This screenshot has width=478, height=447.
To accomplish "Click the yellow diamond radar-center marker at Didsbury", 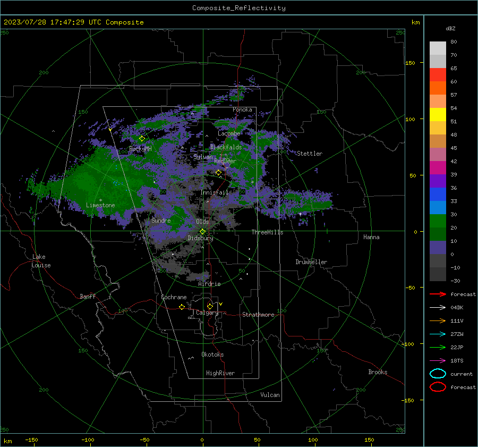I will [x=202, y=232].
